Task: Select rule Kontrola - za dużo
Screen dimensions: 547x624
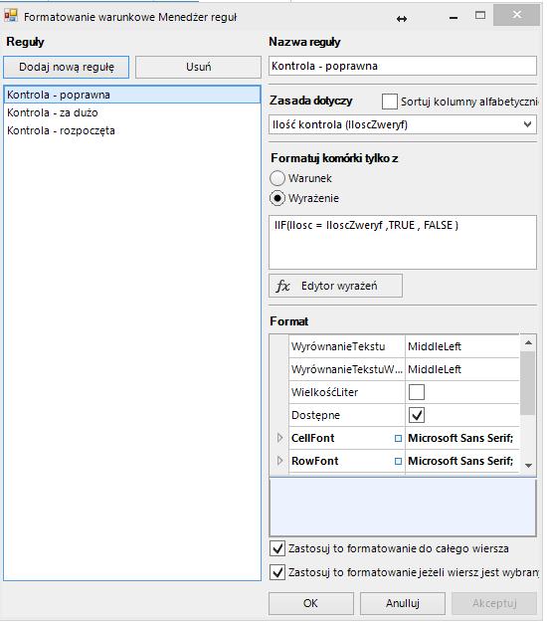Action: (131, 112)
